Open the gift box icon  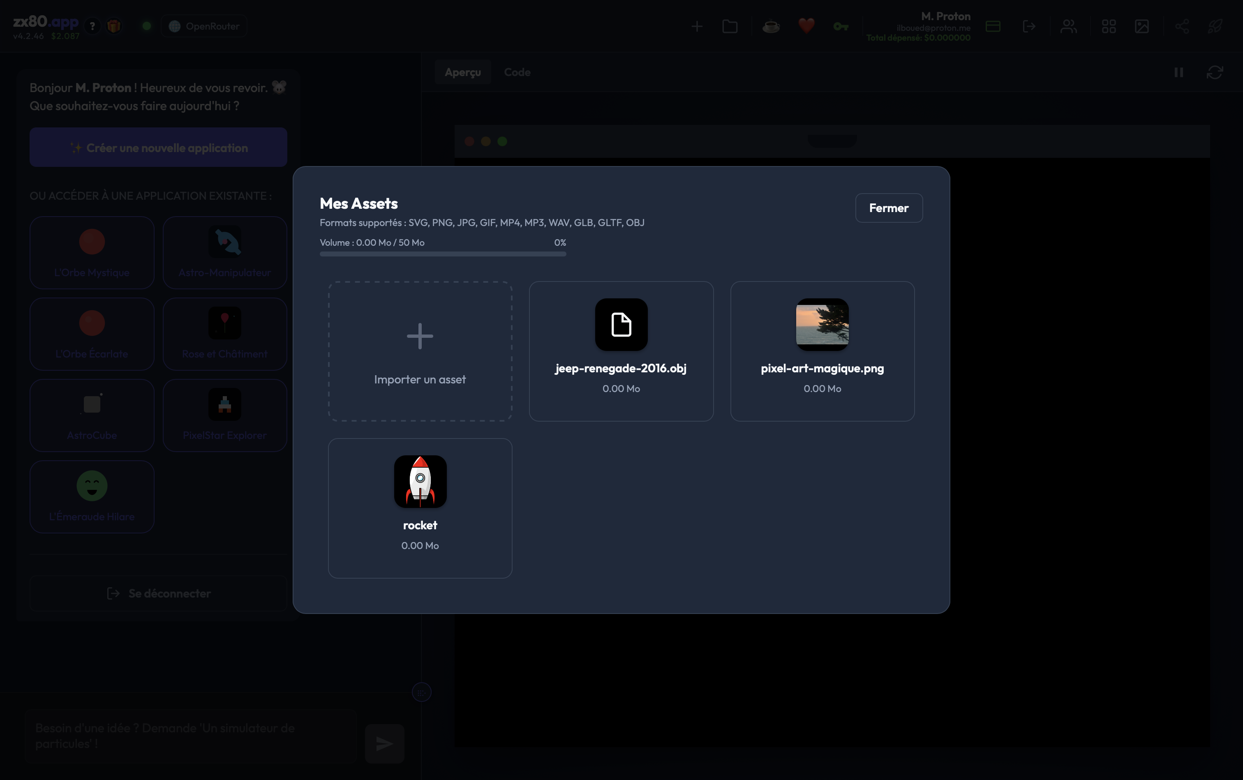coord(114,26)
